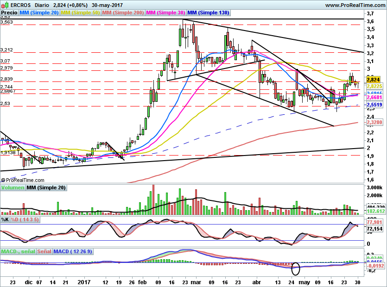Screen dimensions: 387x287
Task: Click the 77,981 stochastic value tag
Action: (374, 222)
